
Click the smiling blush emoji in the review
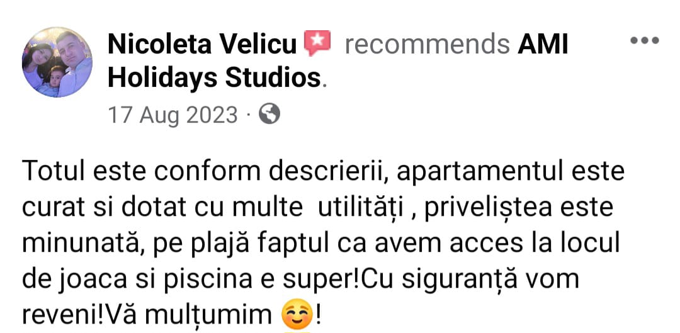point(297,315)
